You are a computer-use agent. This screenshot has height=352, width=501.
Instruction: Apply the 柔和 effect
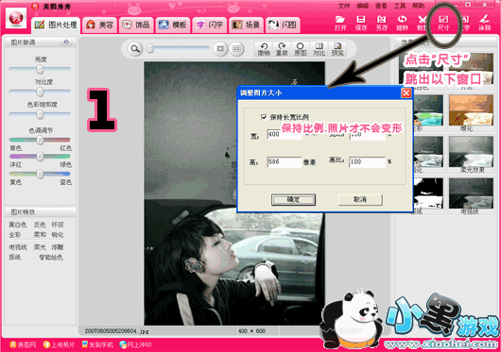[40, 235]
